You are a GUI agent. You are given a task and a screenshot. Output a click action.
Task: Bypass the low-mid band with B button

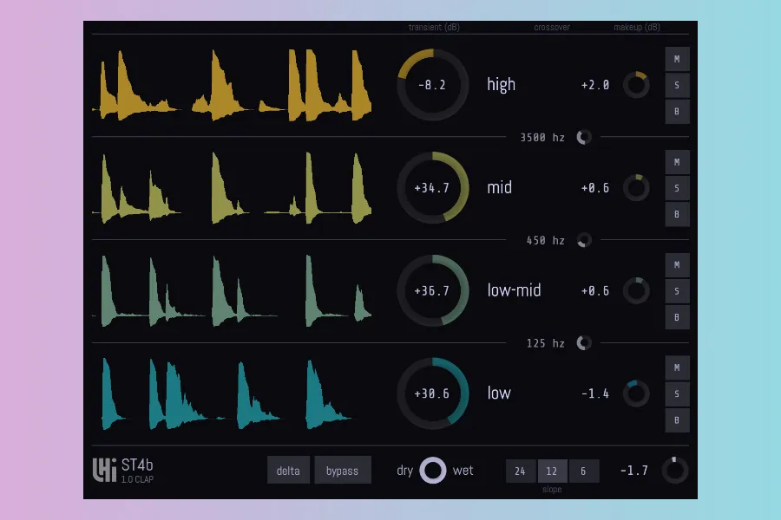[x=677, y=317]
